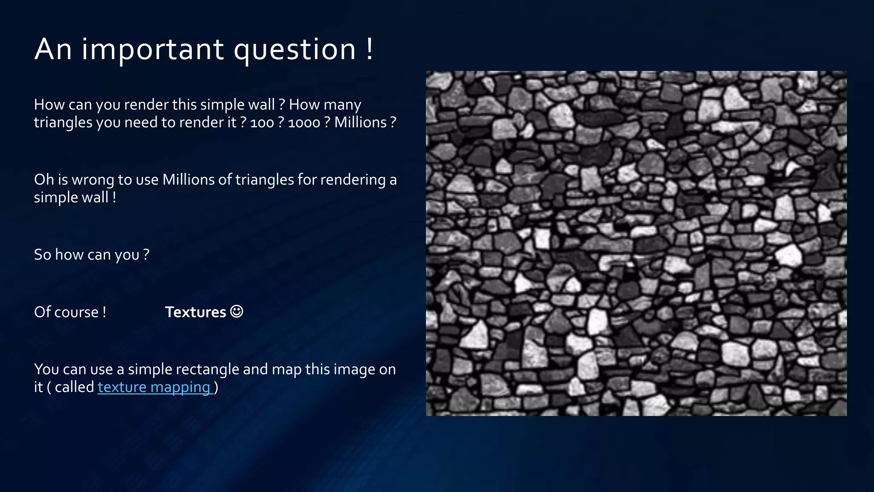Click the exclamation mark in the title
The height and width of the screenshot is (492, 874).
tap(369, 49)
